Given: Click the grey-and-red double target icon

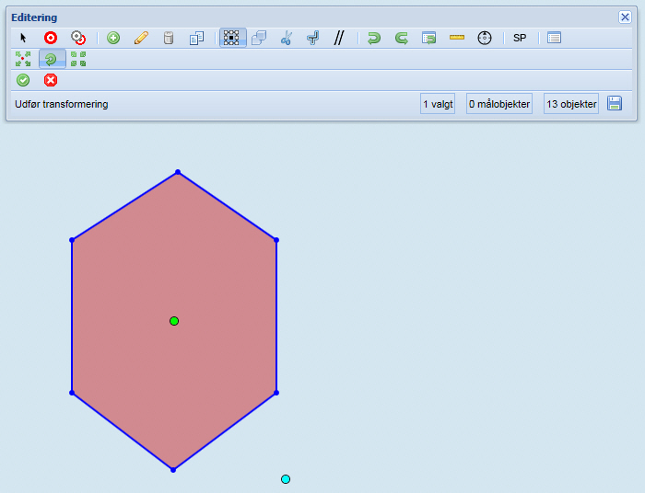Looking at the screenshot, I should click(77, 39).
